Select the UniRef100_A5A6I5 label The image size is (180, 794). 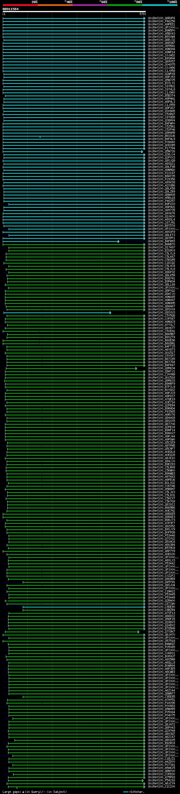tap(161, 768)
